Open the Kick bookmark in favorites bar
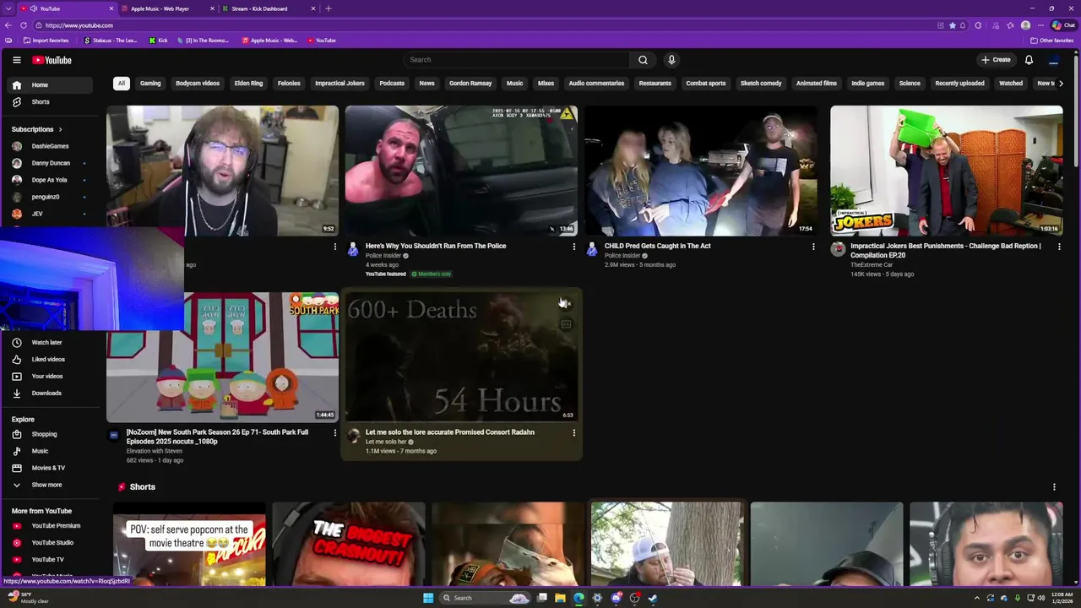 point(158,41)
